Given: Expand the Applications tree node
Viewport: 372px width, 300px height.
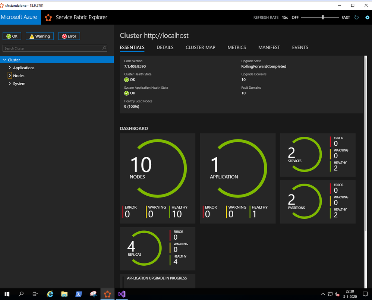Looking at the screenshot, I should [10, 68].
